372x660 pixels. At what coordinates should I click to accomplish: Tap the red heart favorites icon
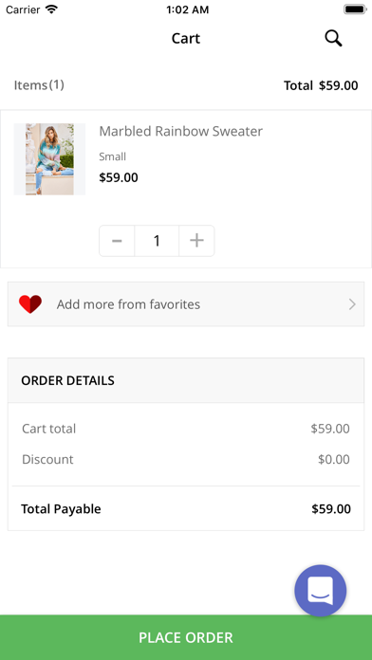click(x=30, y=303)
